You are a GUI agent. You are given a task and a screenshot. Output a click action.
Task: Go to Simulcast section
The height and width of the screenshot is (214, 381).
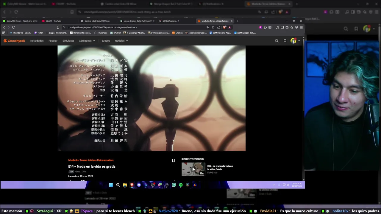[x=68, y=41]
